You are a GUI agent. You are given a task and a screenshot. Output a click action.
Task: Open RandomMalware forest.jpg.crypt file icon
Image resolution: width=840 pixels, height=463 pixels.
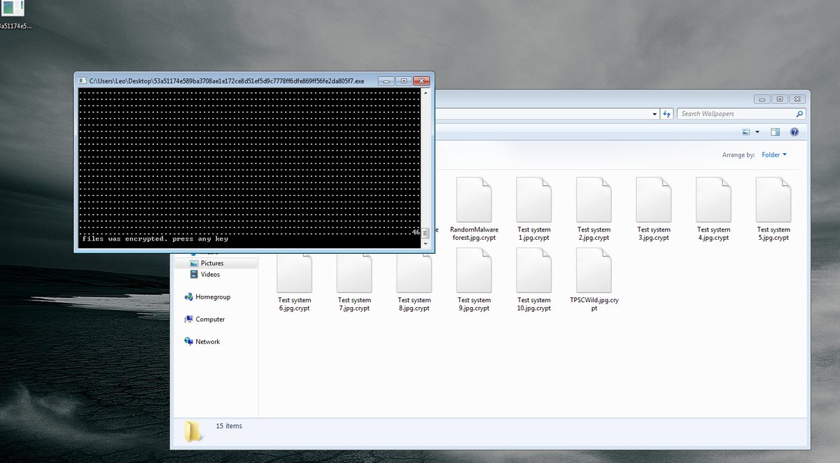pos(474,199)
